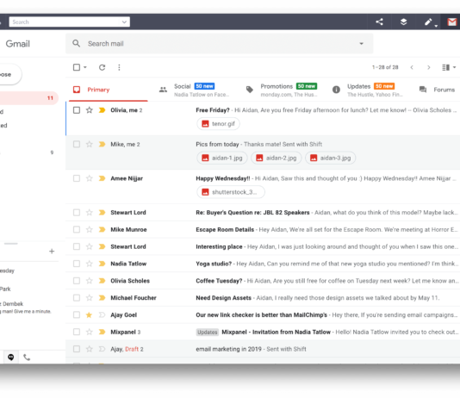Viewport: 460px width, 398px height.
Task: Star the Nadia Tatlow email
Action: 90,264
